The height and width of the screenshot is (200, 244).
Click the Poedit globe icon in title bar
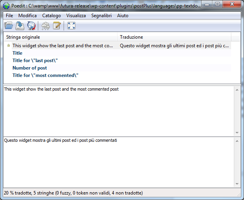pos(6,6)
